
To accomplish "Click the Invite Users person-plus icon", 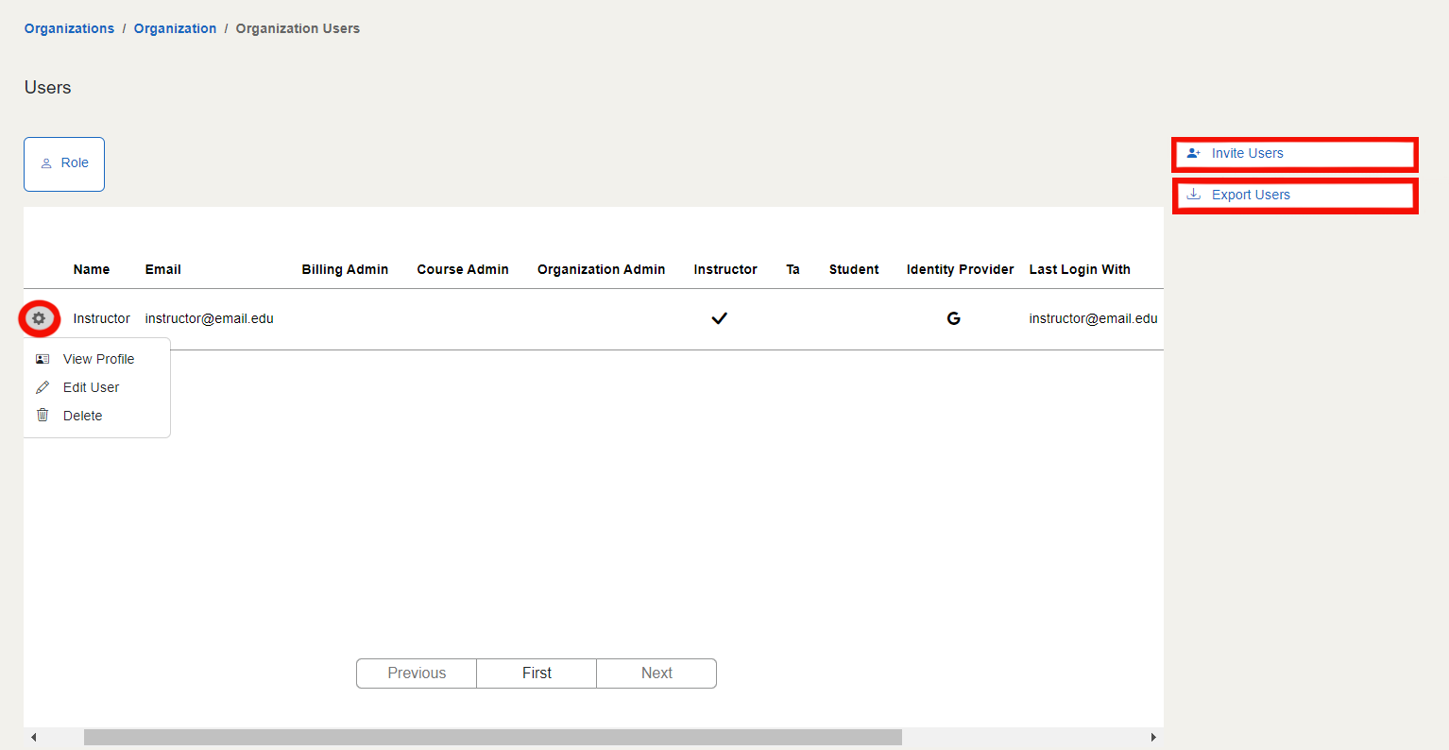I will pos(1194,153).
